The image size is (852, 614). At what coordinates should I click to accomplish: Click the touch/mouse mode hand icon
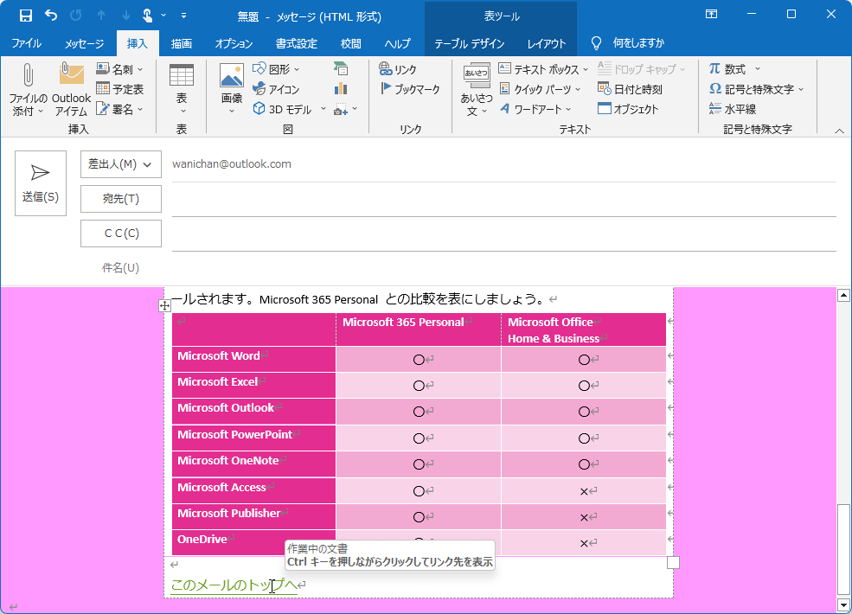147,16
